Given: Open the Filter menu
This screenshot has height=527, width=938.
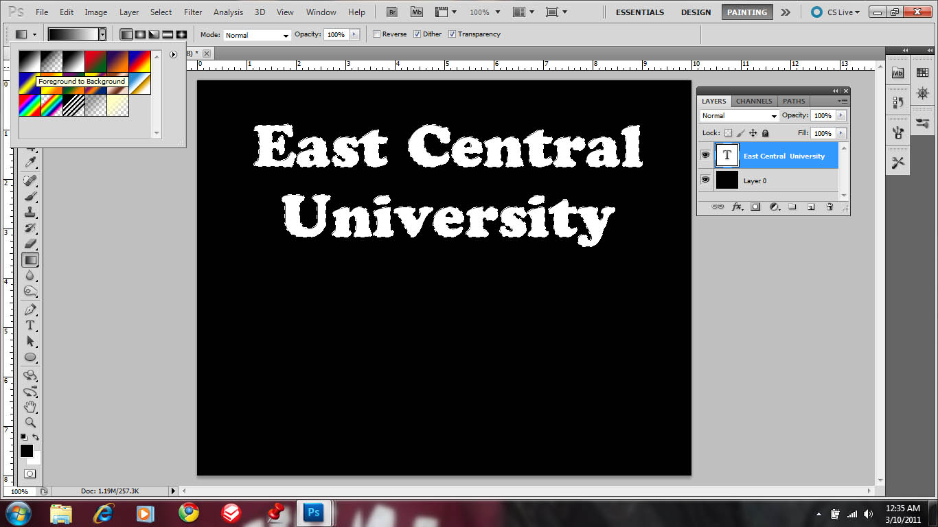Looking at the screenshot, I should pyautogui.click(x=193, y=12).
